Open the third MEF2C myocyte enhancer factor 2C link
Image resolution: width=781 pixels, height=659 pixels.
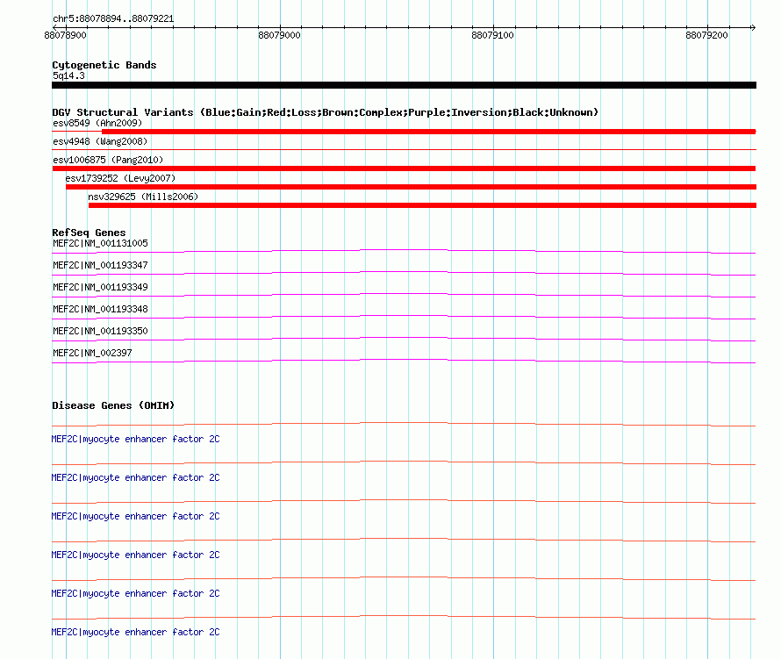135,517
